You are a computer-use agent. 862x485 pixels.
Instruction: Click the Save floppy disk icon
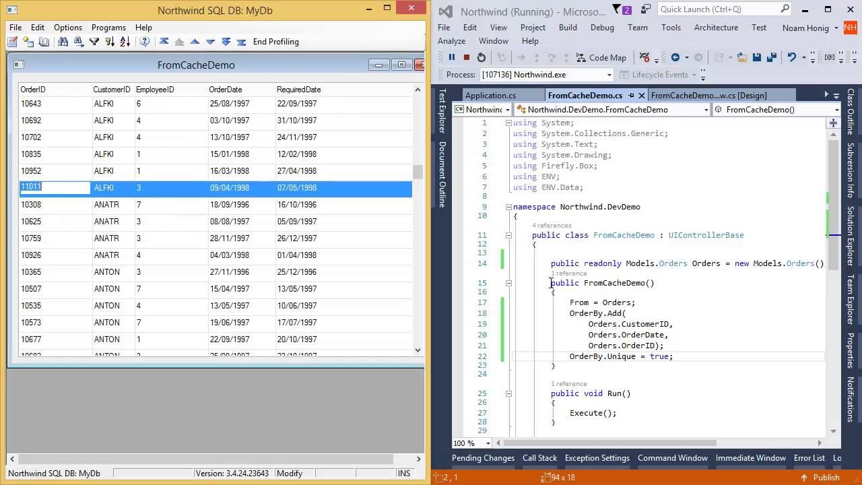tap(757, 57)
